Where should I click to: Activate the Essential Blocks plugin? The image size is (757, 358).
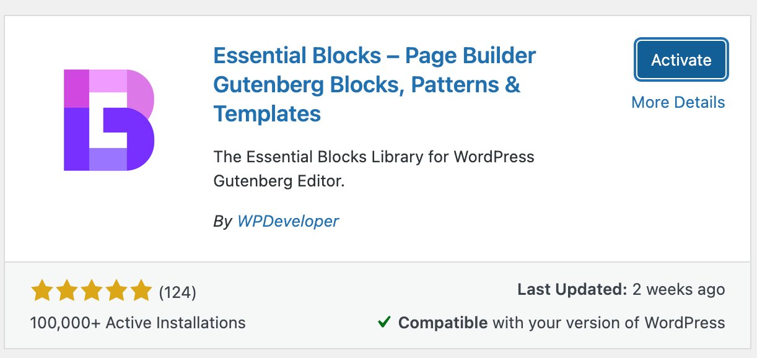[680, 60]
